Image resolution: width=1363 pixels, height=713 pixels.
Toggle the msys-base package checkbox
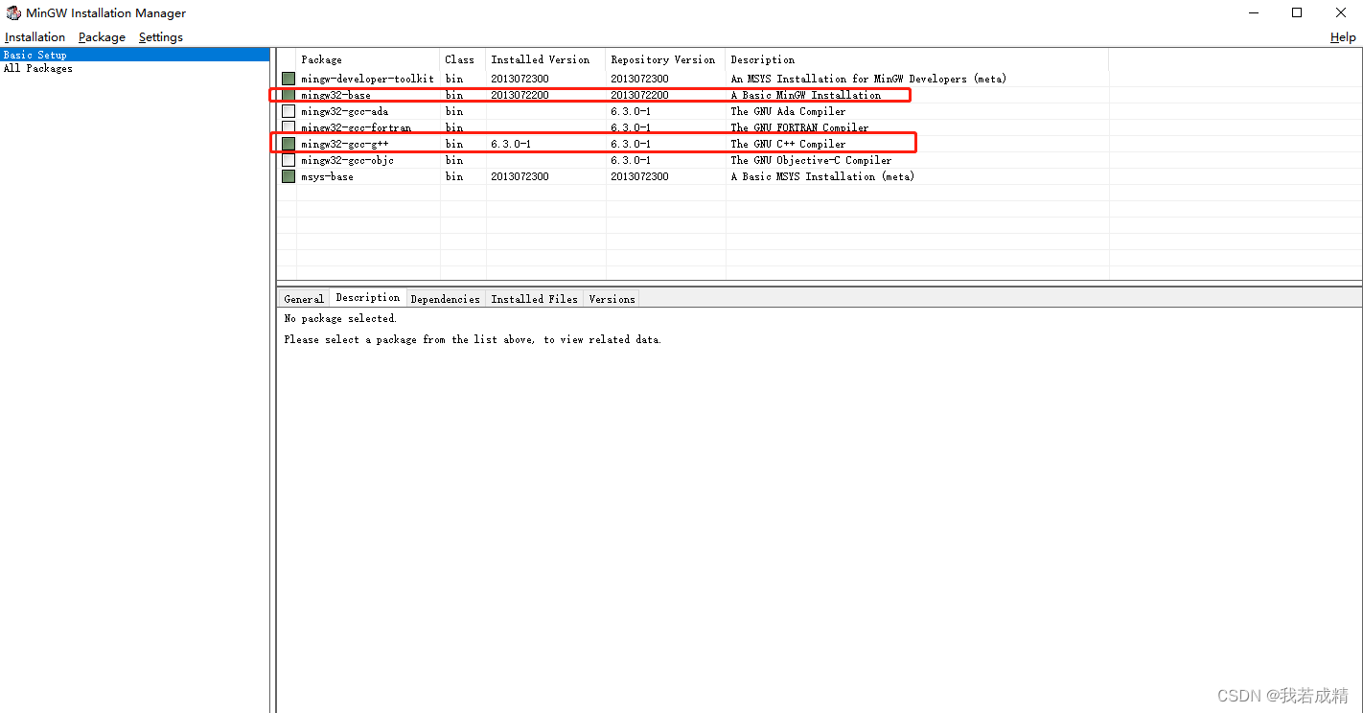click(289, 176)
